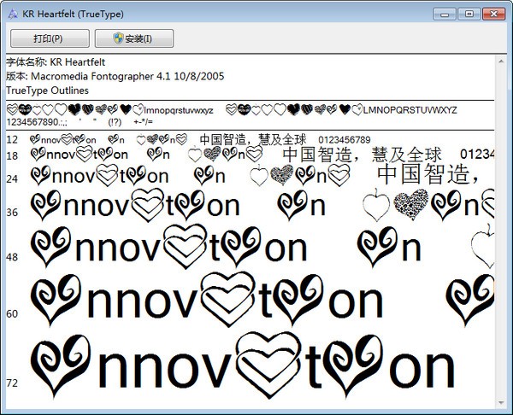513x415 pixels.
Task: Click the version line mentioning Macromedia Fontographer
Action: (115, 76)
